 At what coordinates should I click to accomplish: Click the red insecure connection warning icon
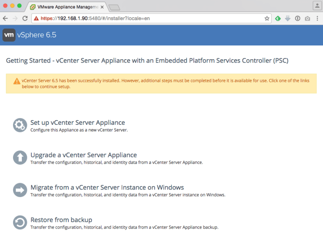coord(36,18)
